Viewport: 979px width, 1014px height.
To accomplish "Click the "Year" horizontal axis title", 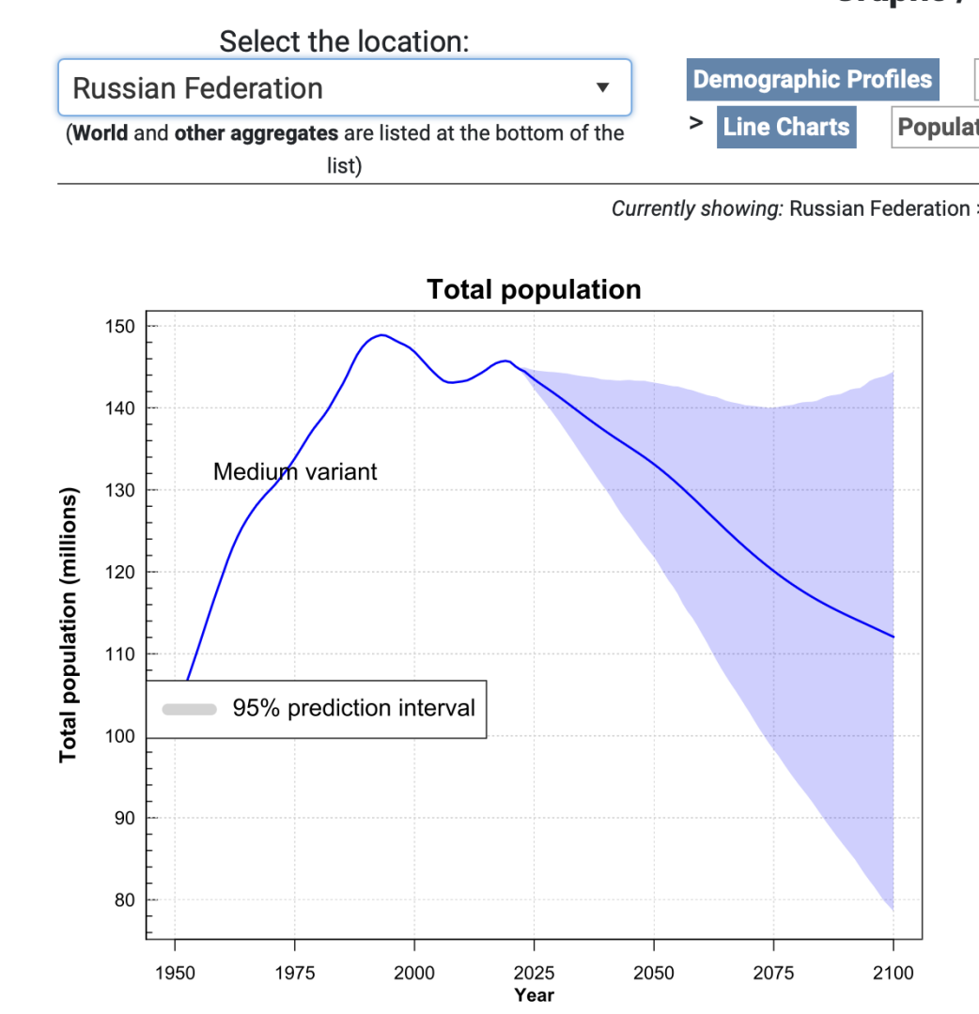I will click(x=534, y=995).
